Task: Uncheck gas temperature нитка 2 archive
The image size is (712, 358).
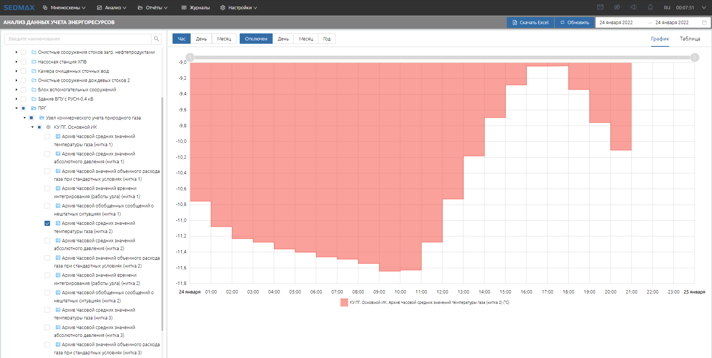Action: point(47,223)
